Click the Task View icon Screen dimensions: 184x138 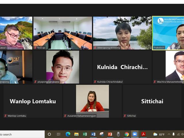coord(58,134)
